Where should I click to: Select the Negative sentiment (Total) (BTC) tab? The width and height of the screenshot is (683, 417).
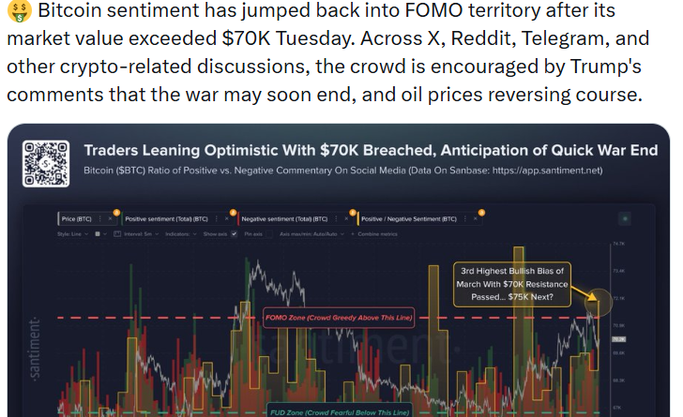(x=284, y=218)
